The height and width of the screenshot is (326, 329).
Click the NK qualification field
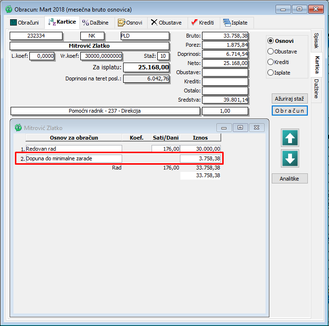(x=92, y=36)
